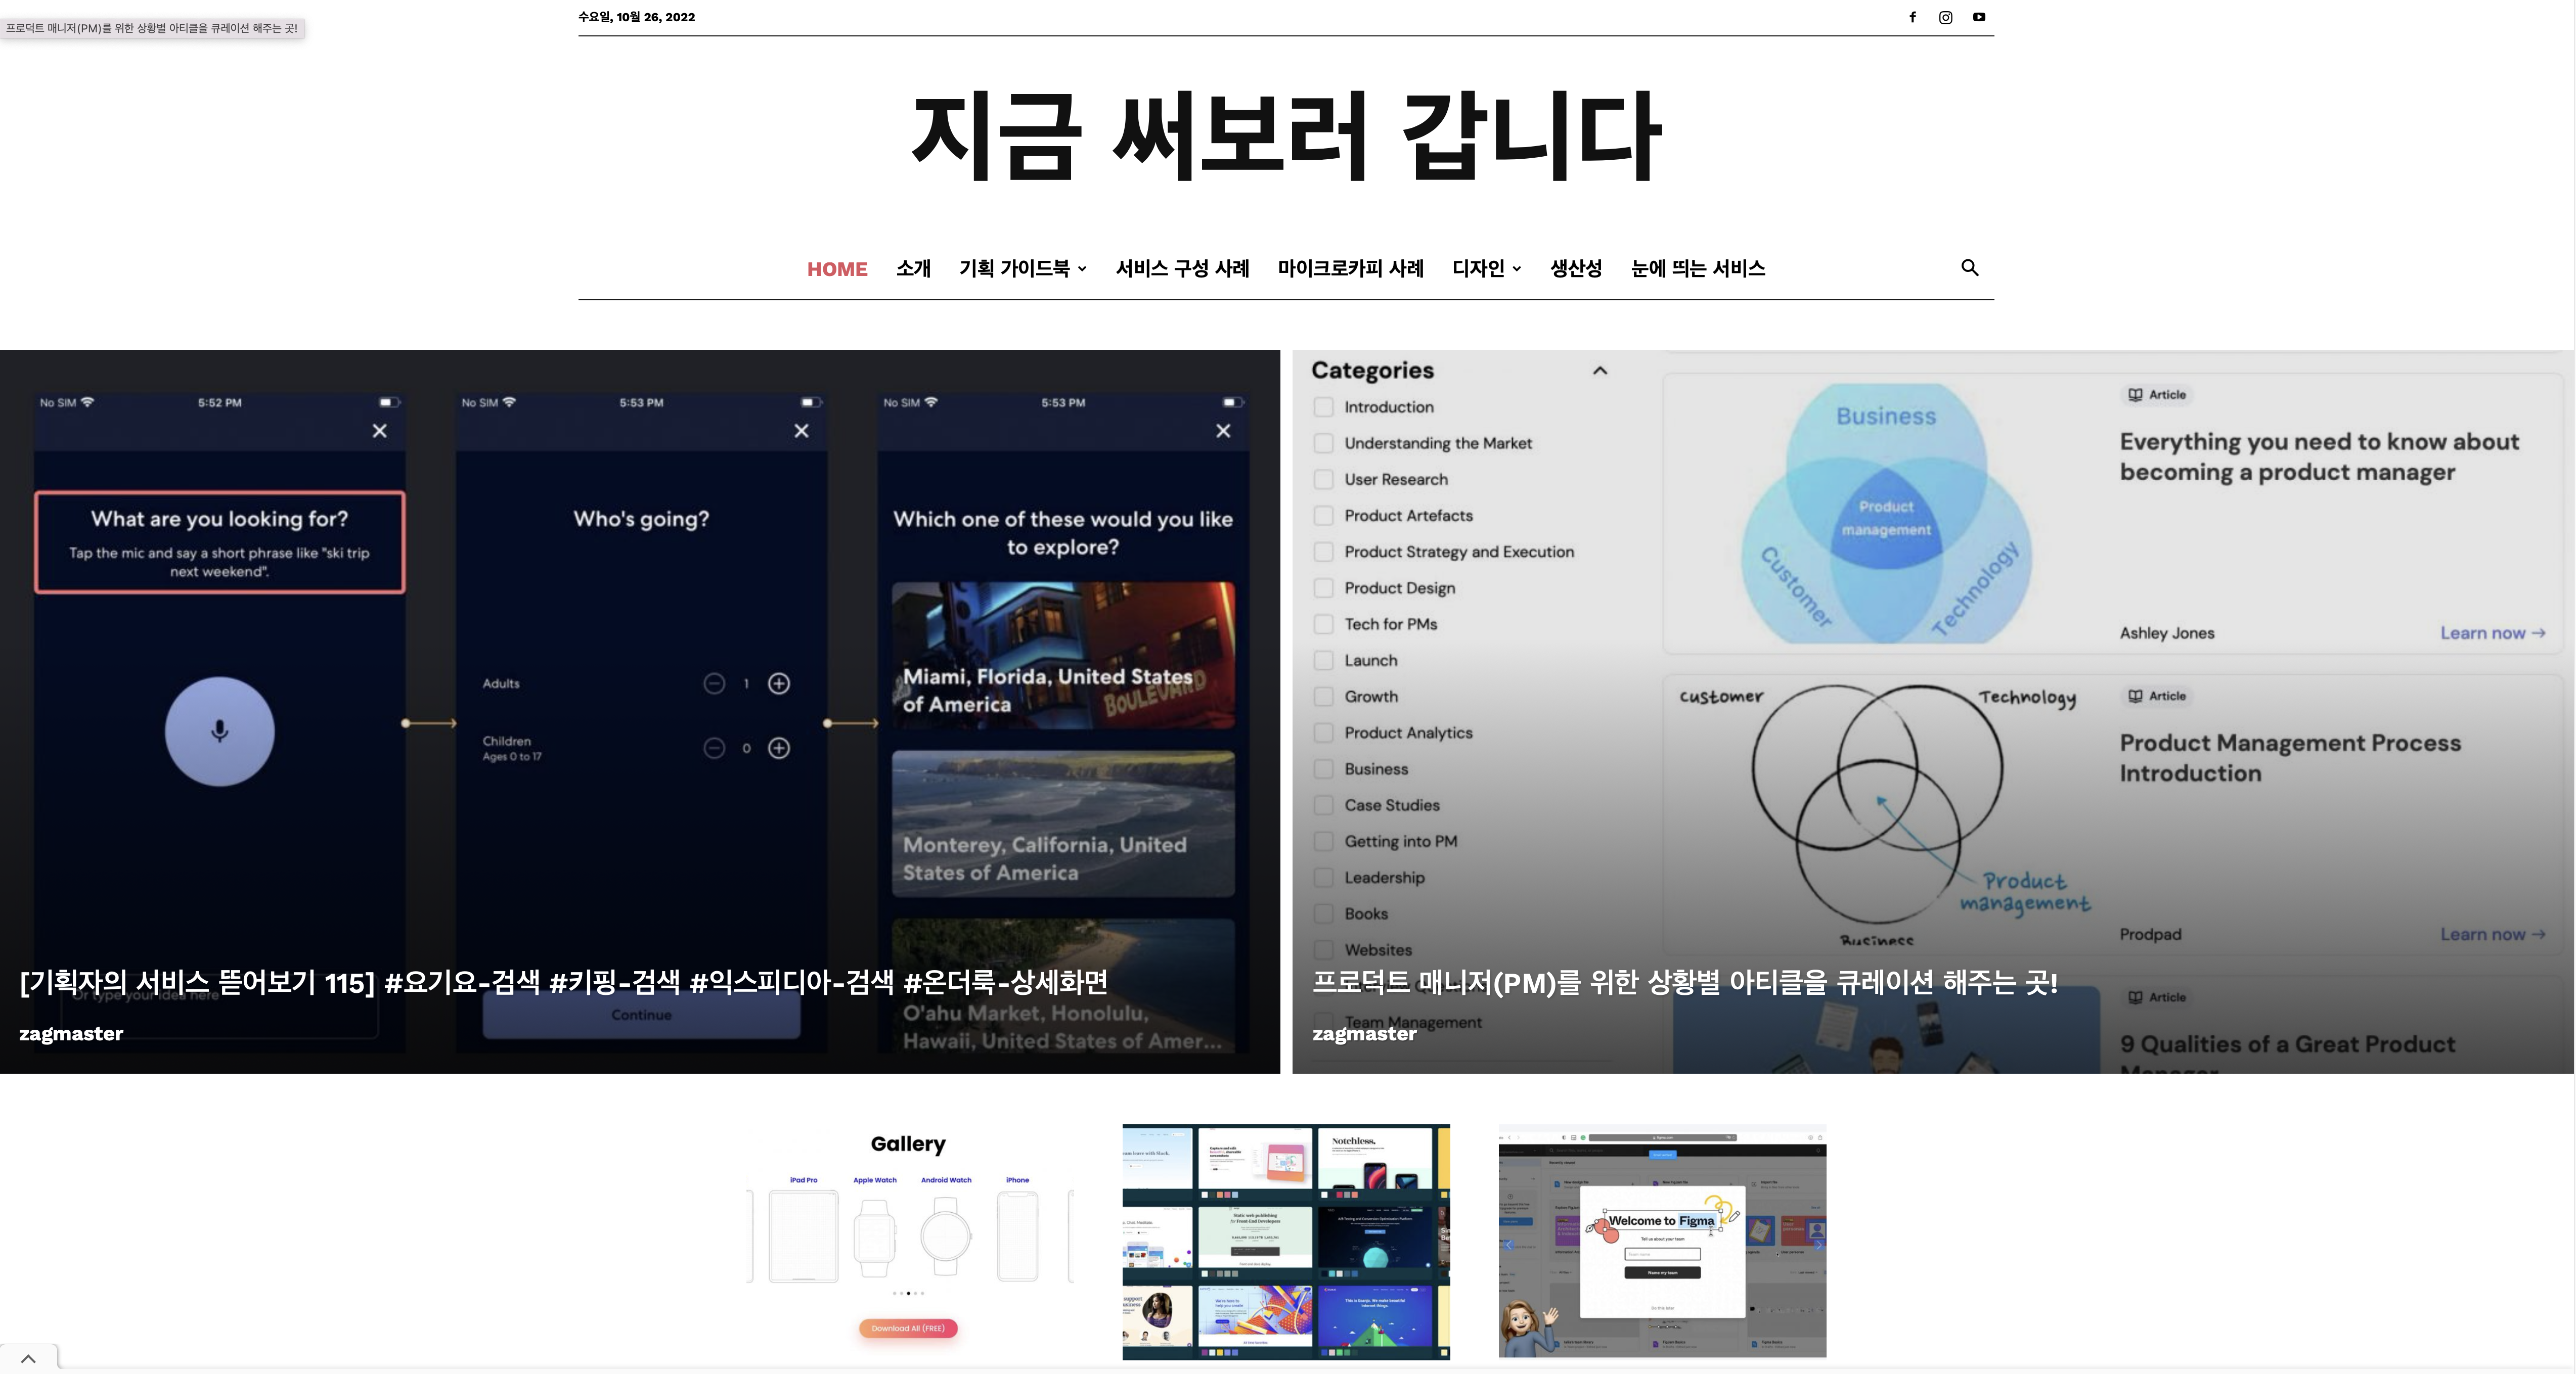Click the What are you looking for box
Image resolution: width=2576 pixels, height=1374 pixels.
click(219, 542)
